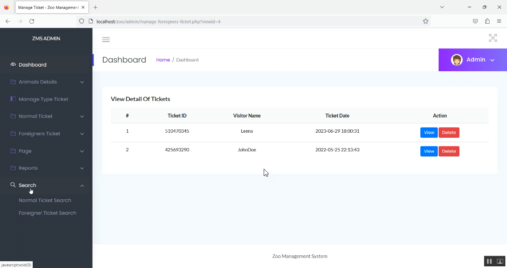Open the Firefox application menu icon
Viewport: 507px width, 268px height.
(499, 21)
